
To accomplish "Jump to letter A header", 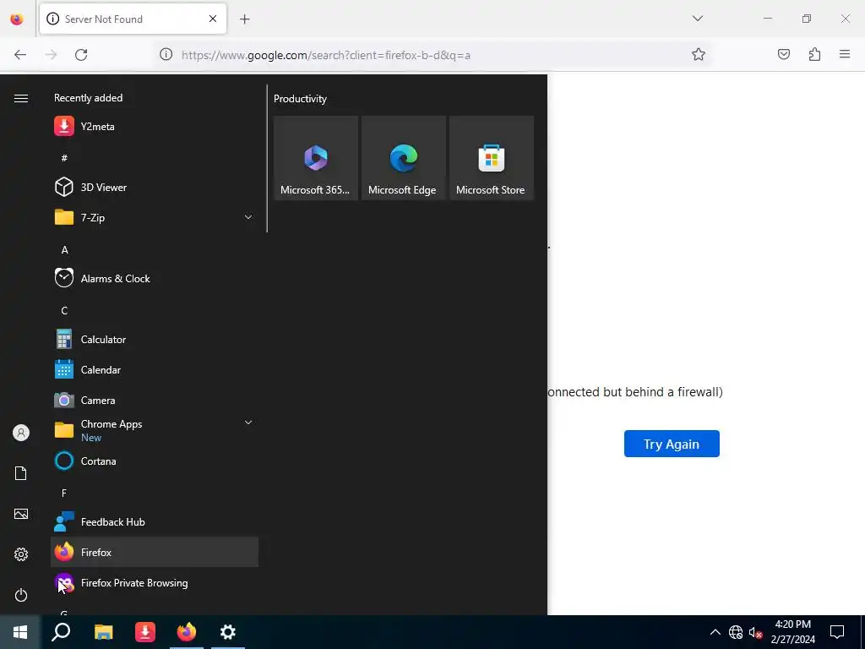I will coord(64,250).
